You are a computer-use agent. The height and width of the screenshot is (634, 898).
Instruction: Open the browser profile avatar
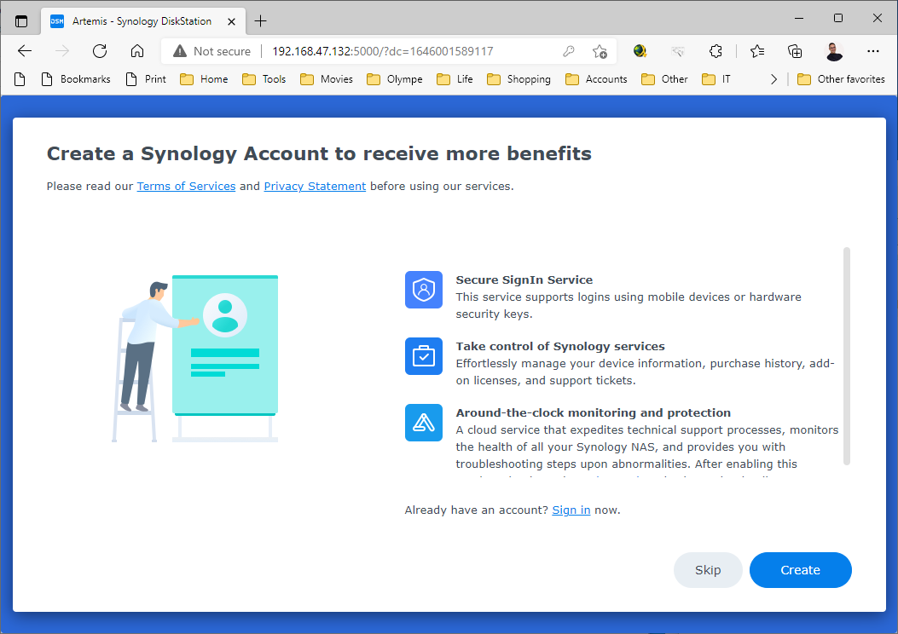pos(834,51)
